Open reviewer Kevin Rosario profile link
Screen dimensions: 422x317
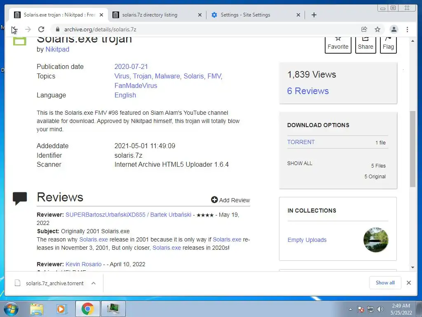(x=83, y=264)
